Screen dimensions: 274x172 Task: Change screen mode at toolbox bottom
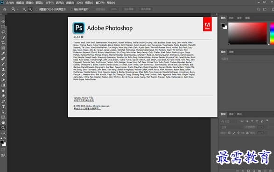point(3,155)
